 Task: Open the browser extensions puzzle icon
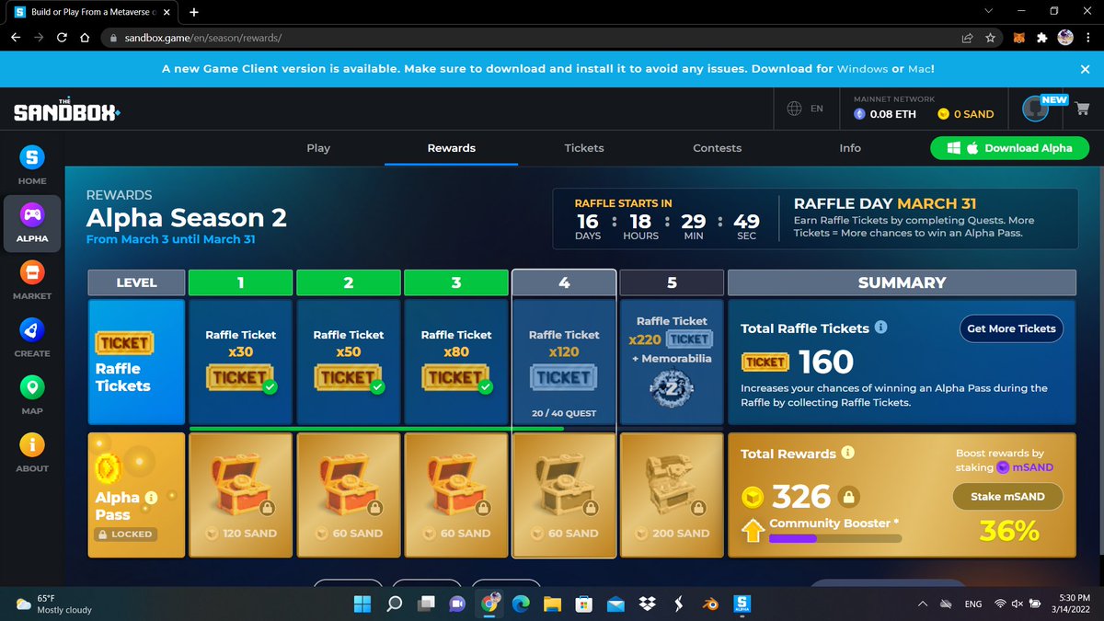tap(1041, 39)
